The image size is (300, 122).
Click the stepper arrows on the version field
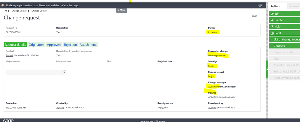pyautogui.click(x=64, y=72)
